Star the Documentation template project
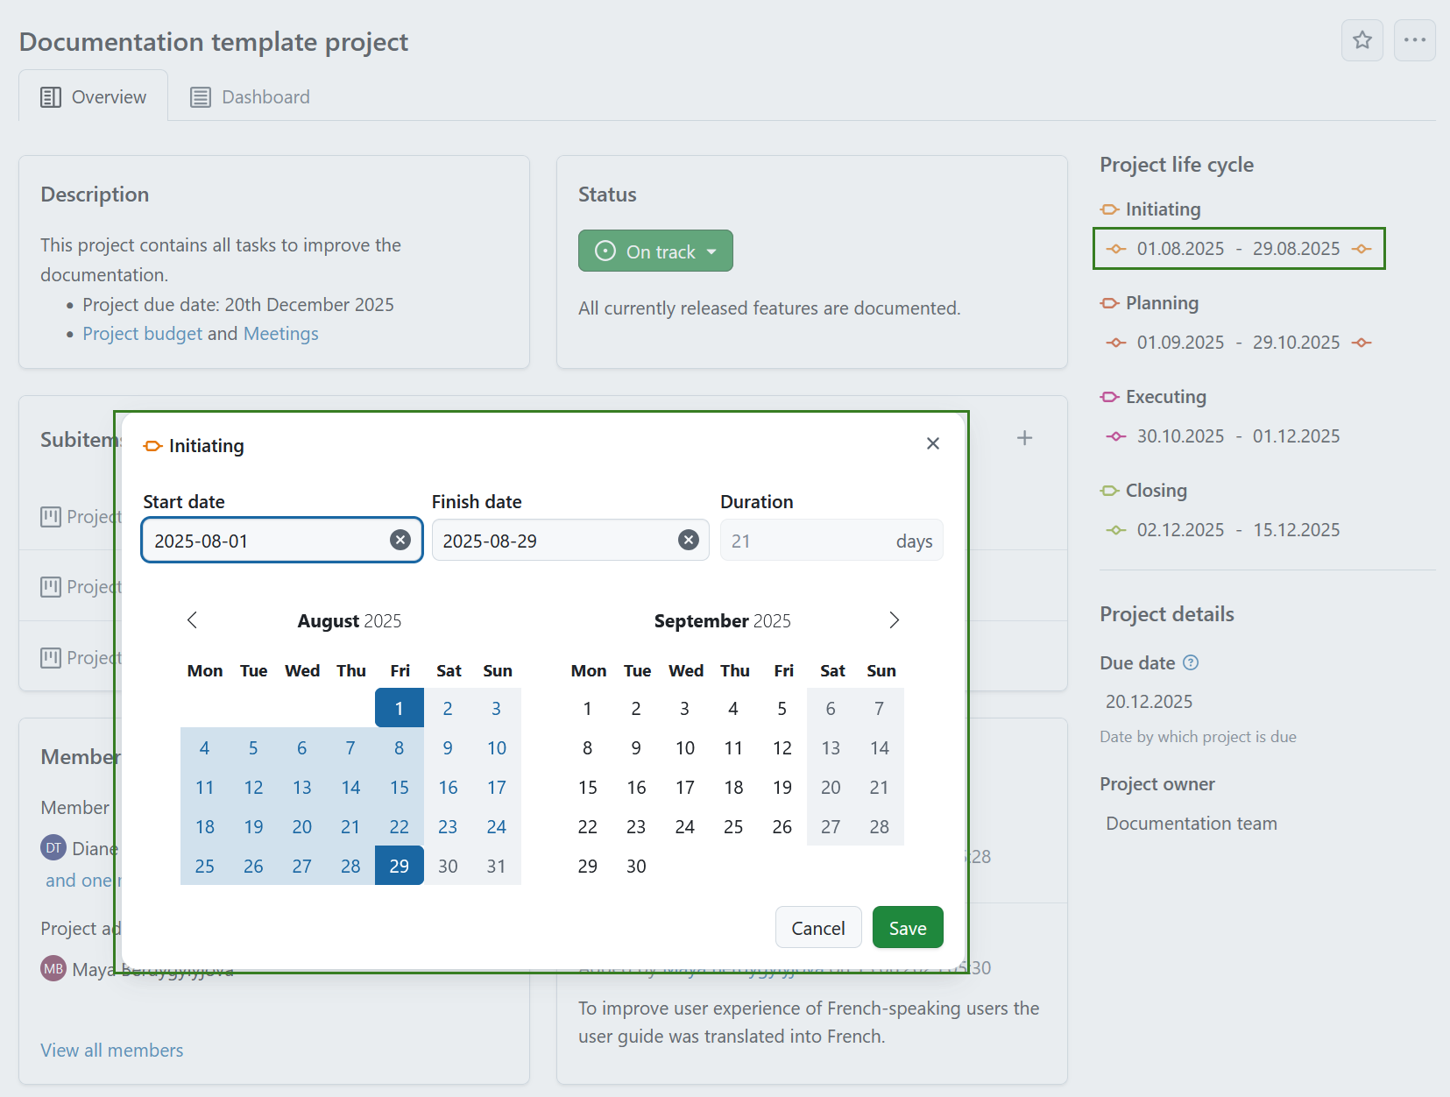The height and width of the screenshot is (1097, 1450). pyautogui.click(x=1362, y=40)
